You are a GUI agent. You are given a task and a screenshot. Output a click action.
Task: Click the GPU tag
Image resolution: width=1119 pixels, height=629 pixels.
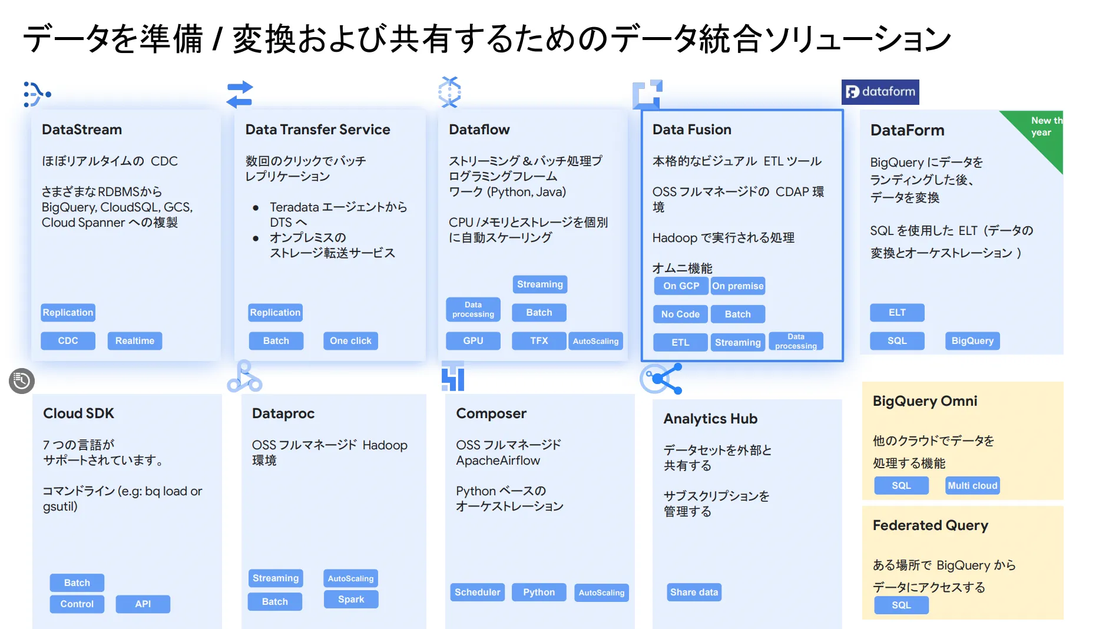click(473, 340)
